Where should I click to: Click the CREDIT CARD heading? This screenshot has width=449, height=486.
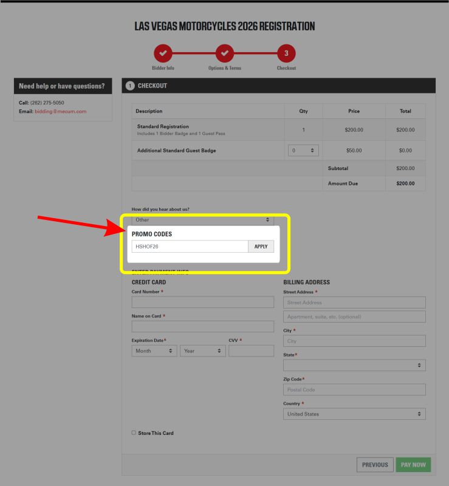click(148, 282)
